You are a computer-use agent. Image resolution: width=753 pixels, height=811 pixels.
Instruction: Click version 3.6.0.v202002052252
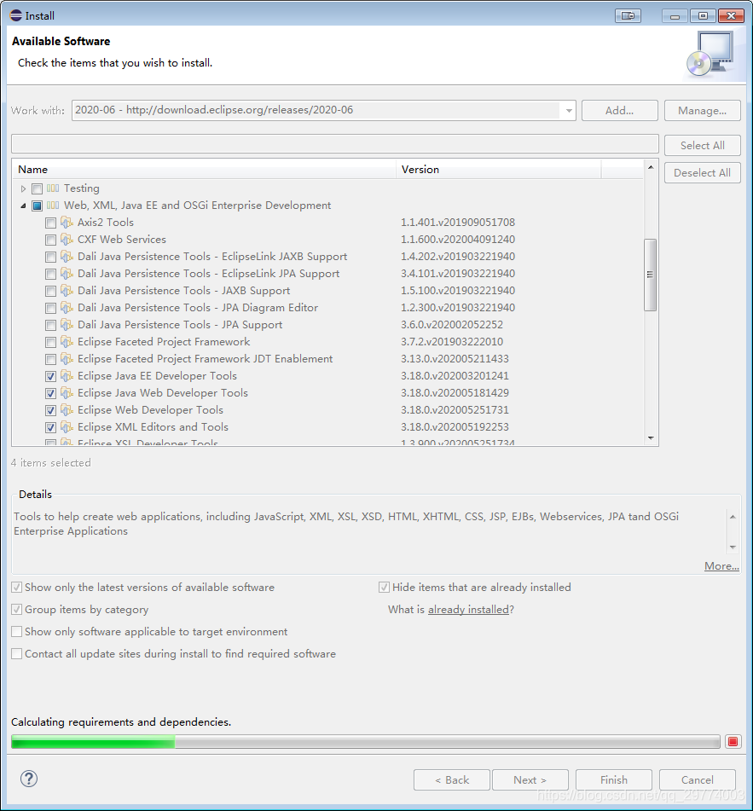point(451,325)
